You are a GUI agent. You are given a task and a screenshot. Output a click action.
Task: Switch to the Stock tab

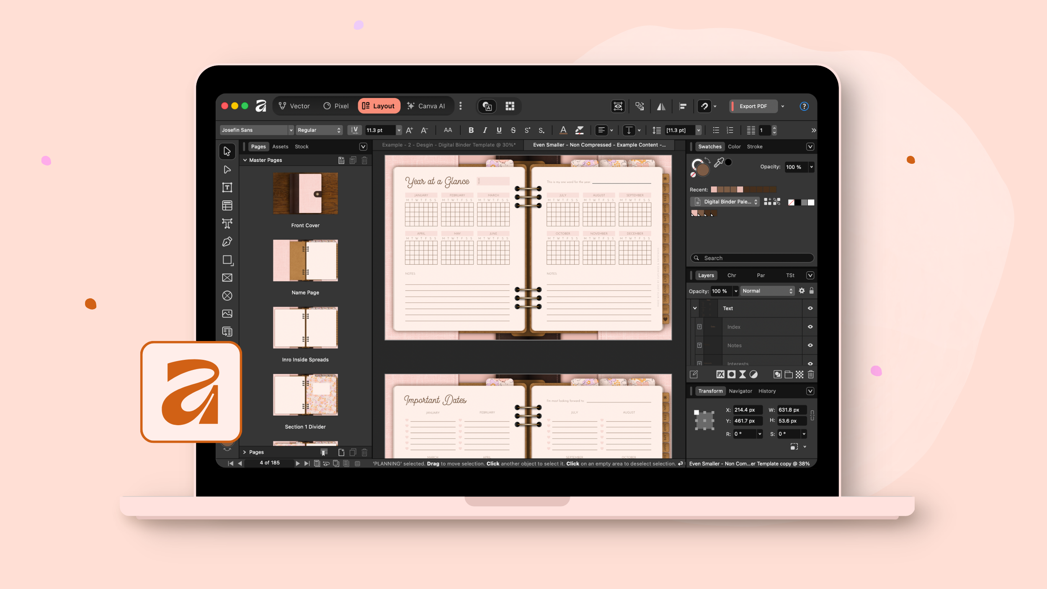pyautogui.click(x=302, y=147)
